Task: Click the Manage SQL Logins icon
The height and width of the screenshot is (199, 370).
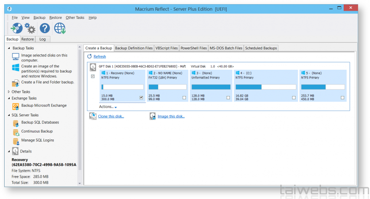Action: (x=15, y=140)
